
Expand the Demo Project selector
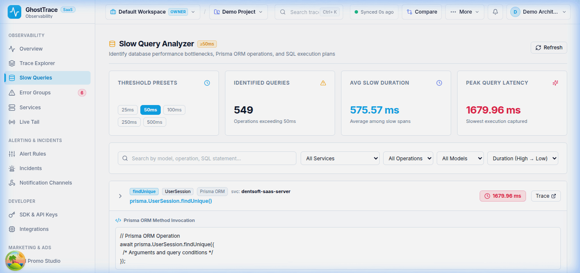[x=239, y=12]
